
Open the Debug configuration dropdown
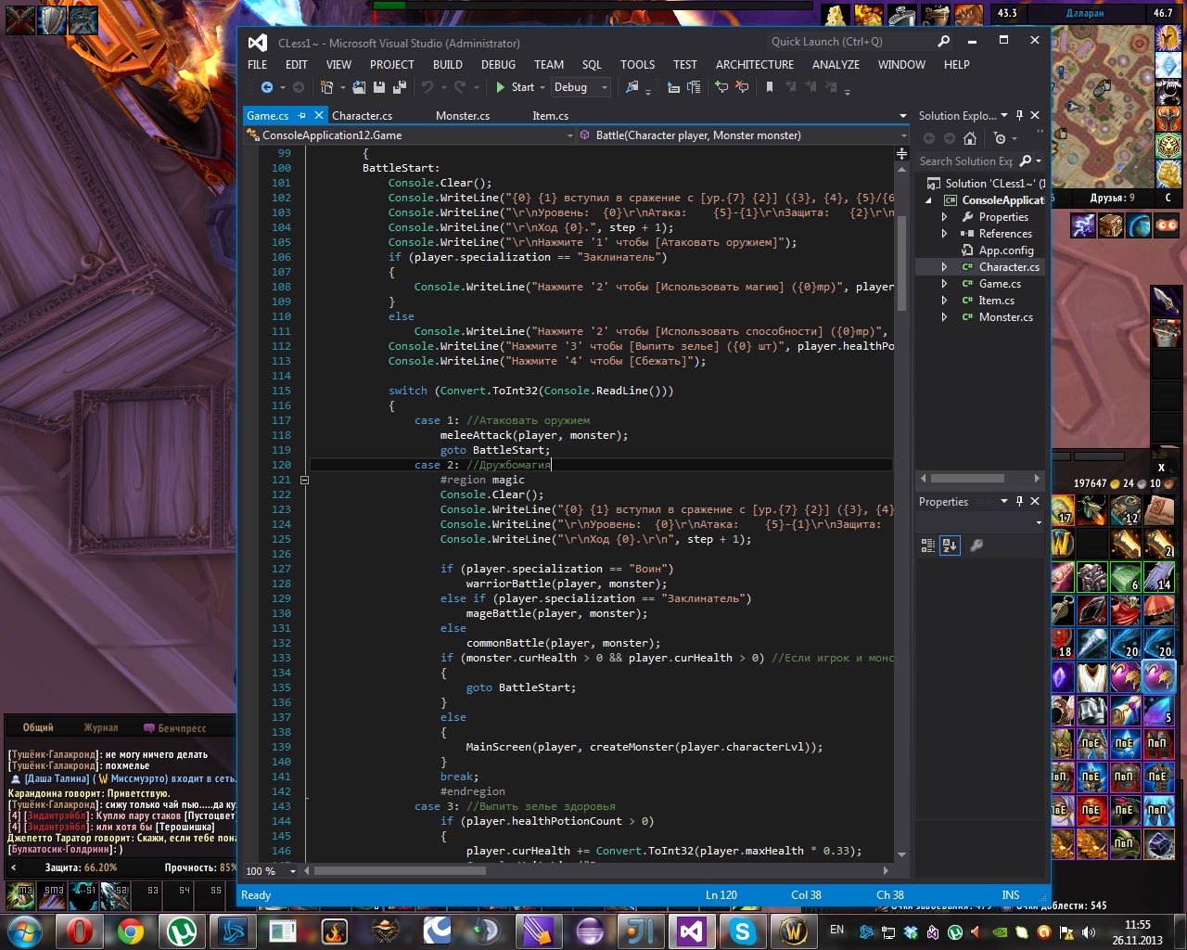(581, 87)
